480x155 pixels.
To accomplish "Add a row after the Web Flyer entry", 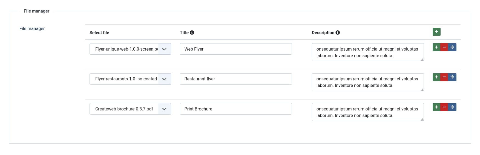I will click(x=436, y=47).
